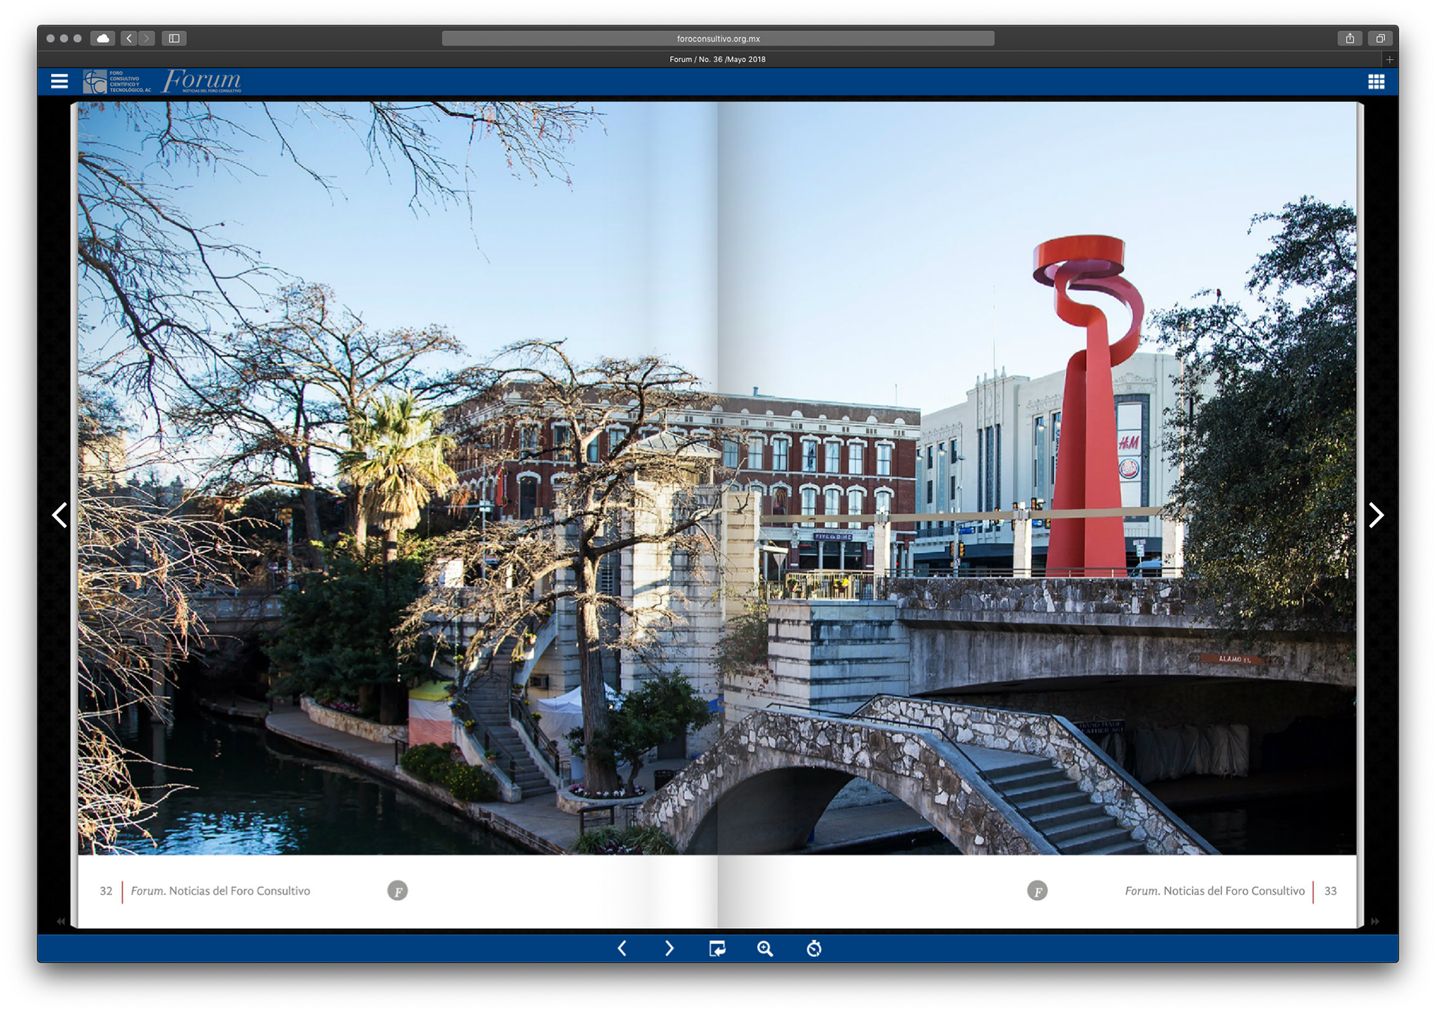Open the hamburger menu in blue header

click(59, 81)
